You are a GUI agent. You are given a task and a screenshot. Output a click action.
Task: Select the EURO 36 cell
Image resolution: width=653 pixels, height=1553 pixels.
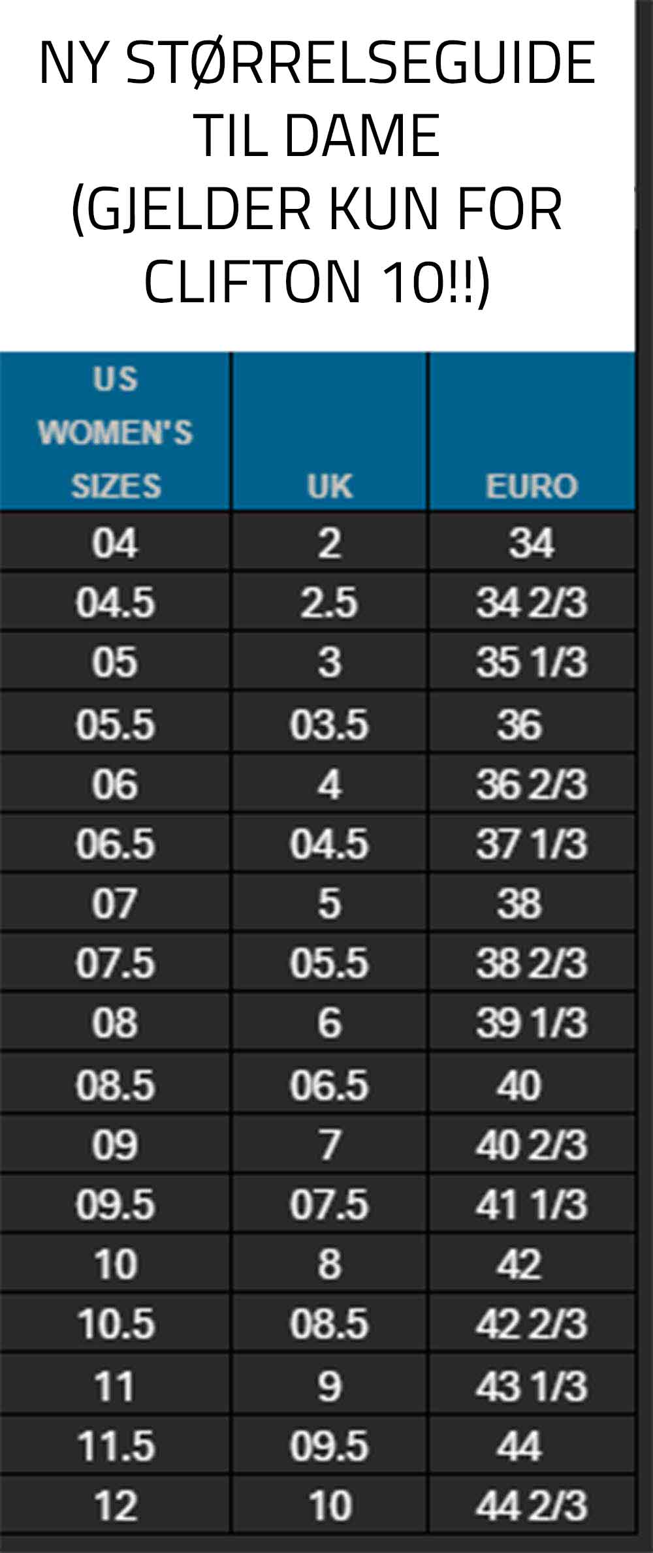532,724
